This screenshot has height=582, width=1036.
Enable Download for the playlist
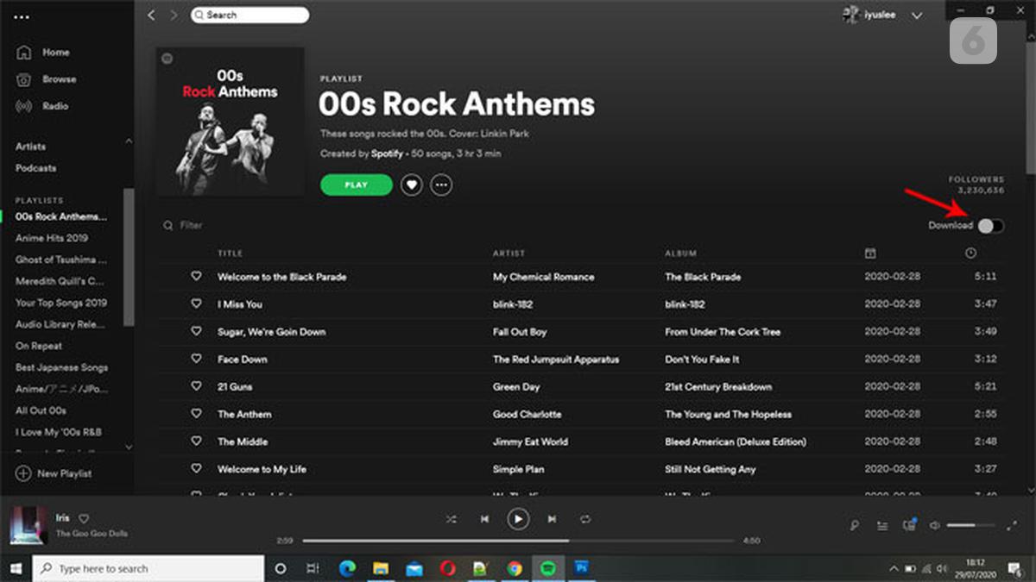[x=991, y=225]
